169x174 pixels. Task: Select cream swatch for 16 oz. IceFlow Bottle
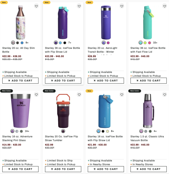107,131
